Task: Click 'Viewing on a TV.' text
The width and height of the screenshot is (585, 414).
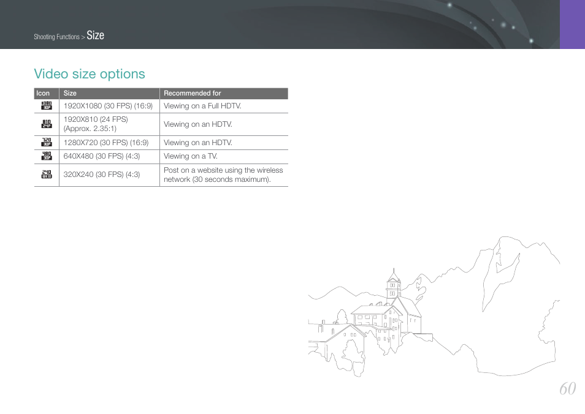Action: pos(191,156)
